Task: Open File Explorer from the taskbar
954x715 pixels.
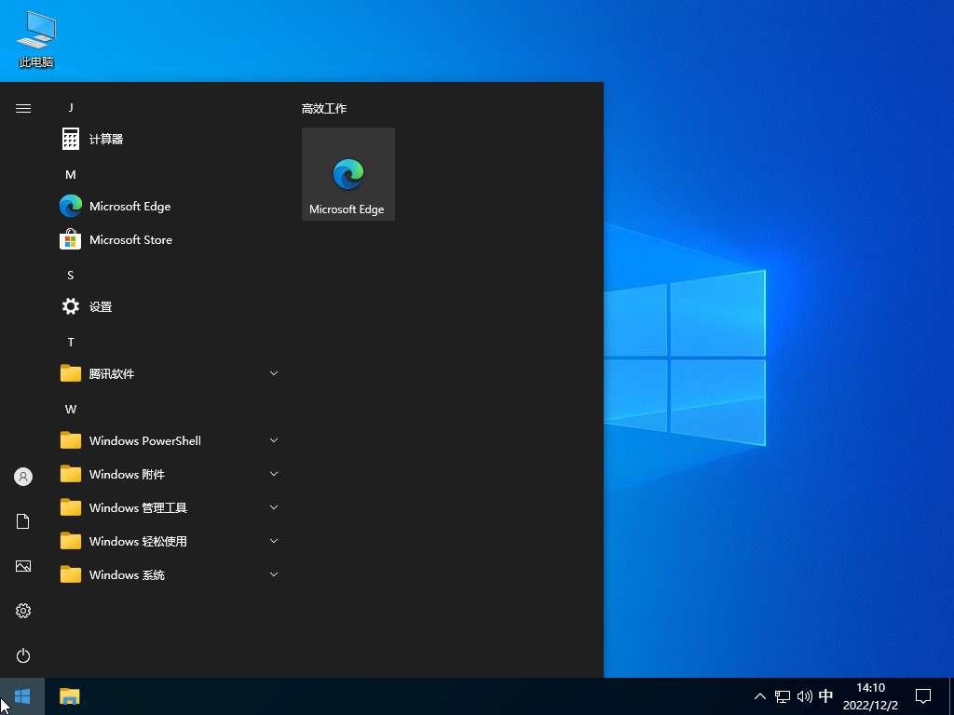Action: [70, 696]
